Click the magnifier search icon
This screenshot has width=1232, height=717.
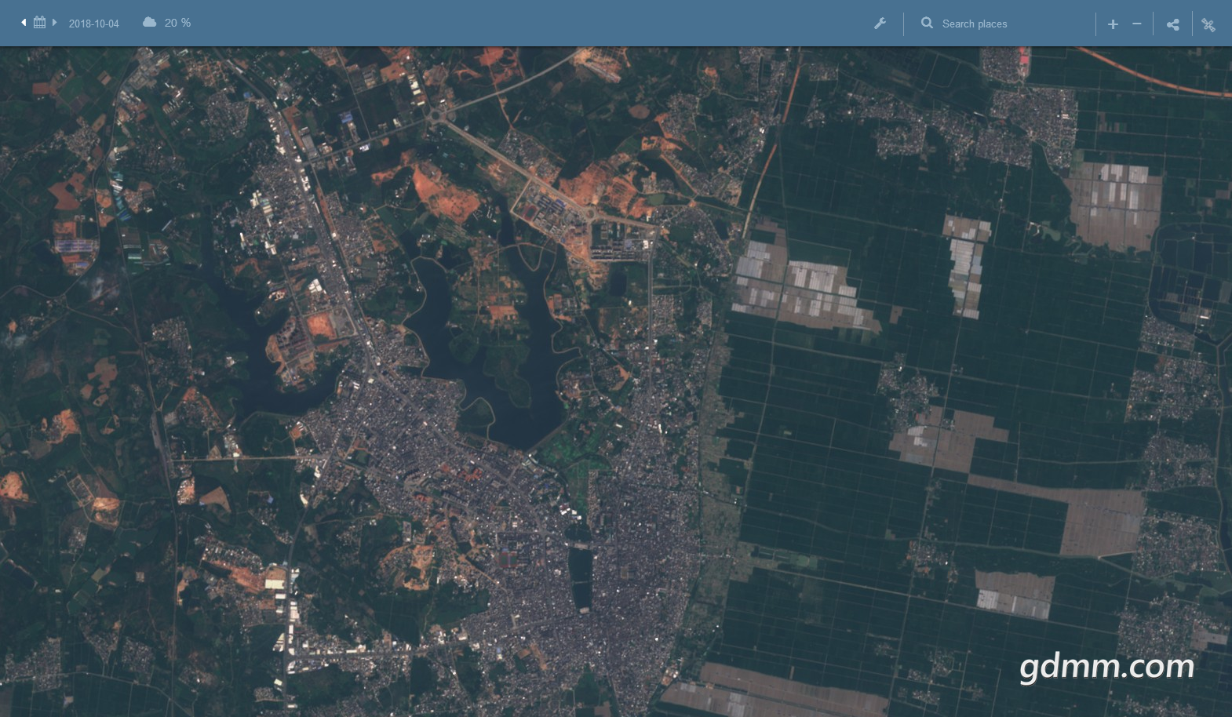point(927,24)
